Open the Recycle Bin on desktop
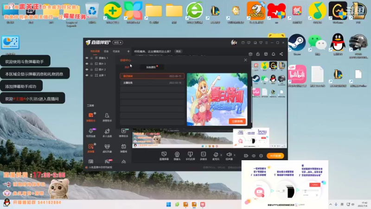 coord(92,13)
